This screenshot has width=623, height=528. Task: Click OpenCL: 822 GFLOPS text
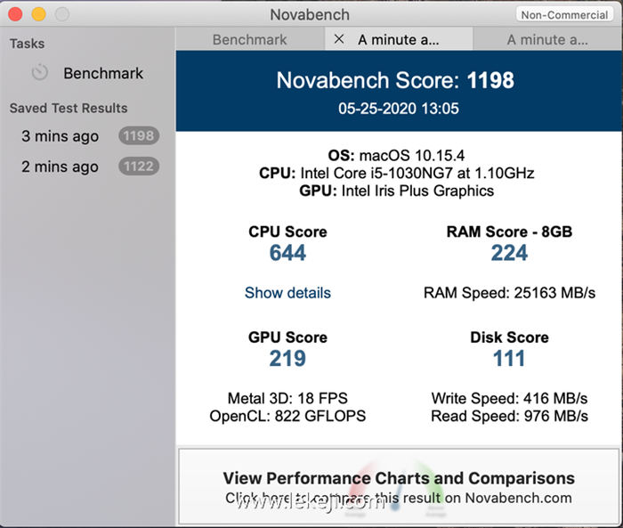(287, 416)
